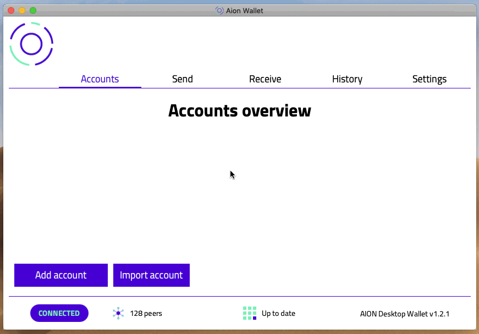
Task: Click the 'Accounts overview' heading
Action: tap(240, 110)
